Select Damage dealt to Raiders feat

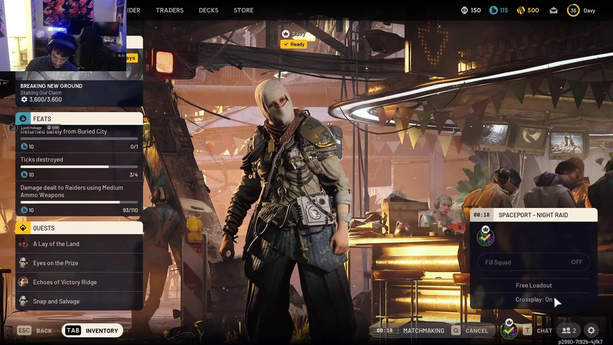(79, 198)
